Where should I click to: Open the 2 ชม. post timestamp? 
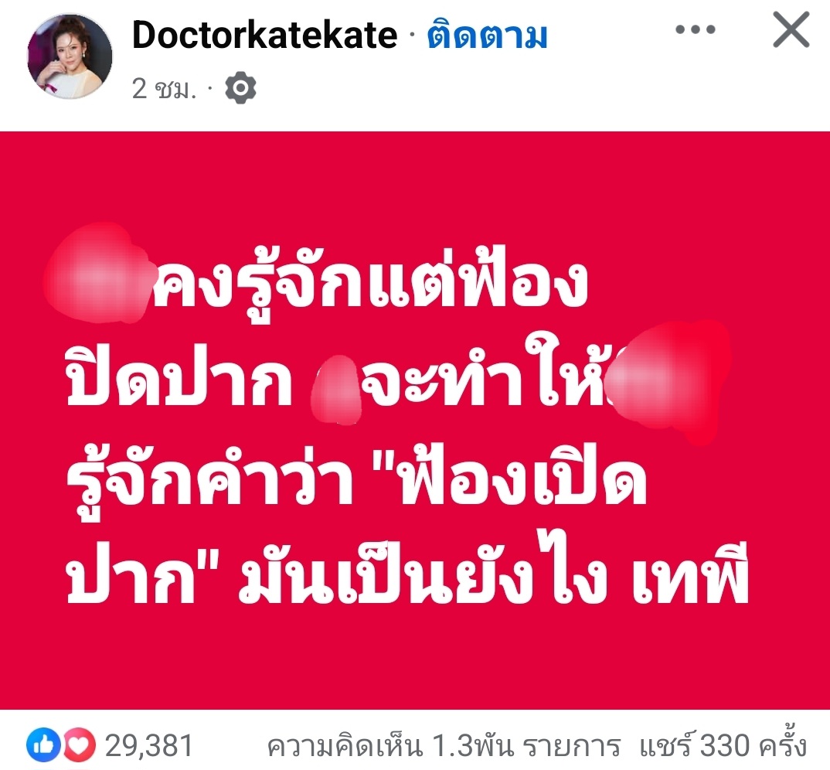(164, 88)
